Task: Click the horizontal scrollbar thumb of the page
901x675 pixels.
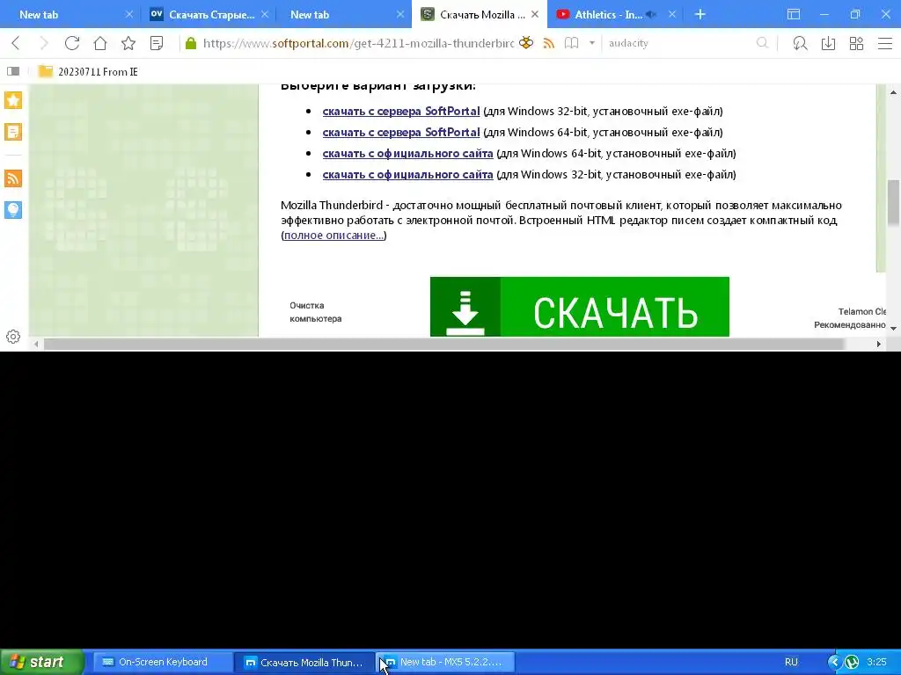Action: [x=443, y=344]
